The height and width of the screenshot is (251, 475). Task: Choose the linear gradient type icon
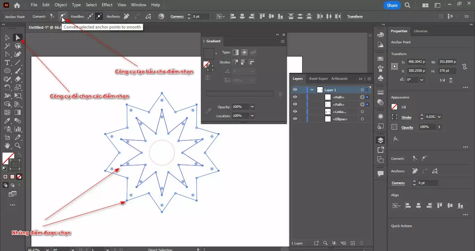[236, 52]
